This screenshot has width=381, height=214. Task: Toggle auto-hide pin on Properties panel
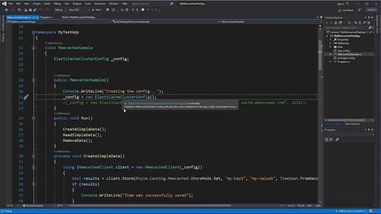click(x=369, y=130)
